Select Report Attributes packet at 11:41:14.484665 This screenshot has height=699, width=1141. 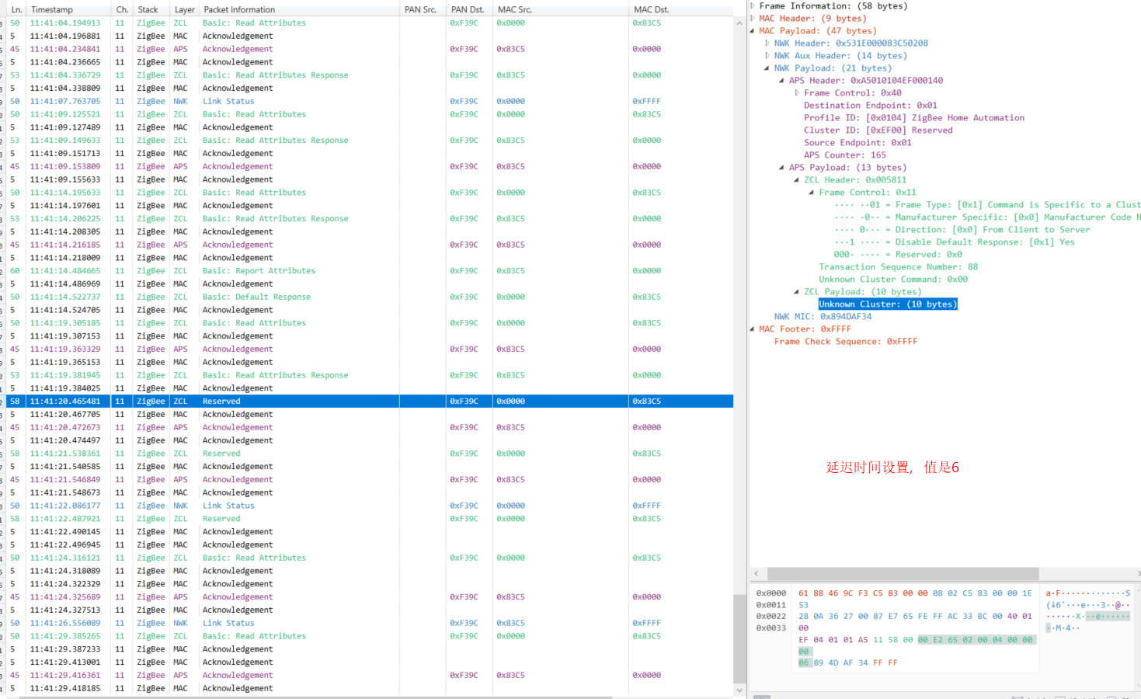pos(370,271)
